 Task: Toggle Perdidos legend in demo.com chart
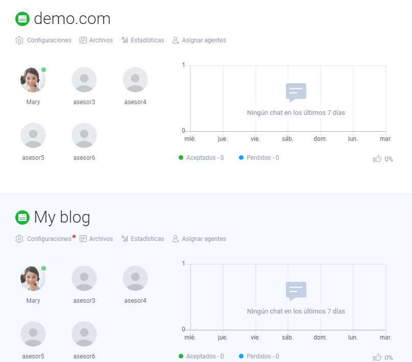pyautogui.click(x=259, y=158)
